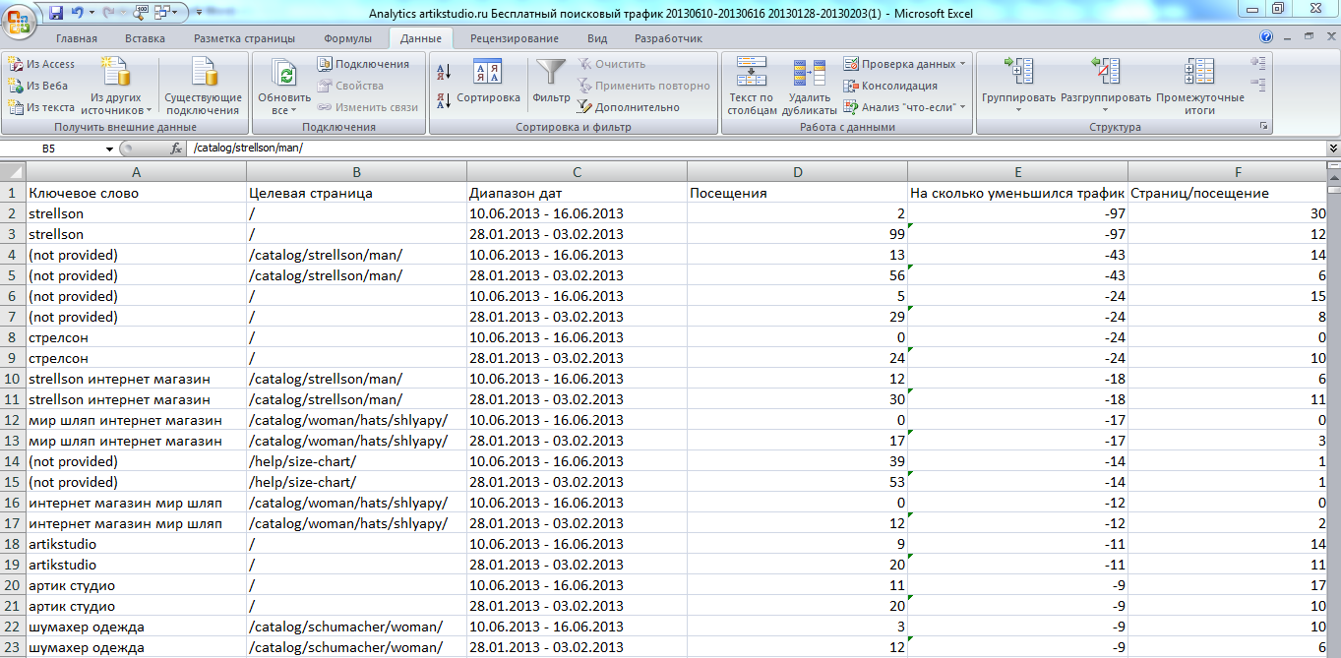Select the artikstudio cell in row 18
Image resolution: width=1341 pixels, height=658 pixels.
pos(136,544)
